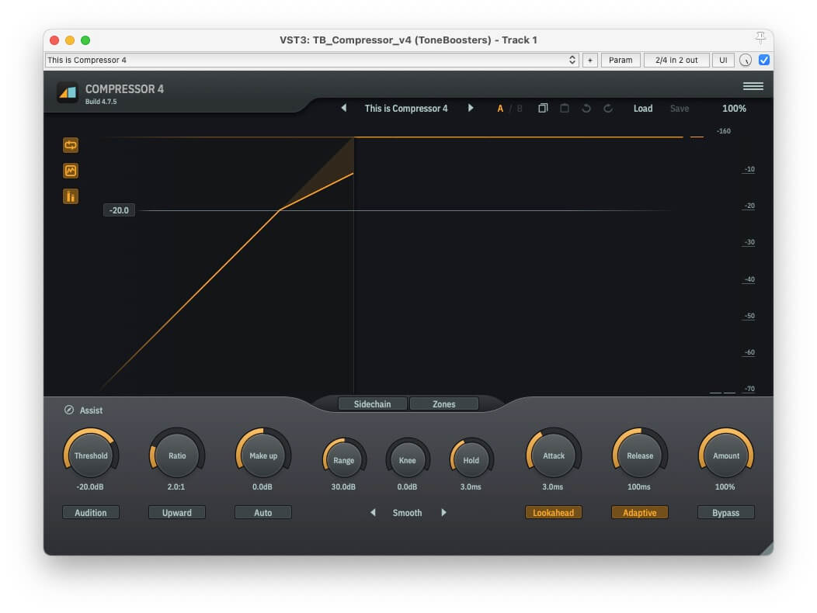The height and width of the screenshot is (613, 817).
Task: Switch to next Smooth mode arrow
Action: coord(443,513)
